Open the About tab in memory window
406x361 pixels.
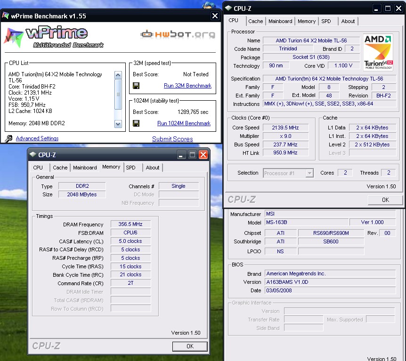[x=153, y=168]
